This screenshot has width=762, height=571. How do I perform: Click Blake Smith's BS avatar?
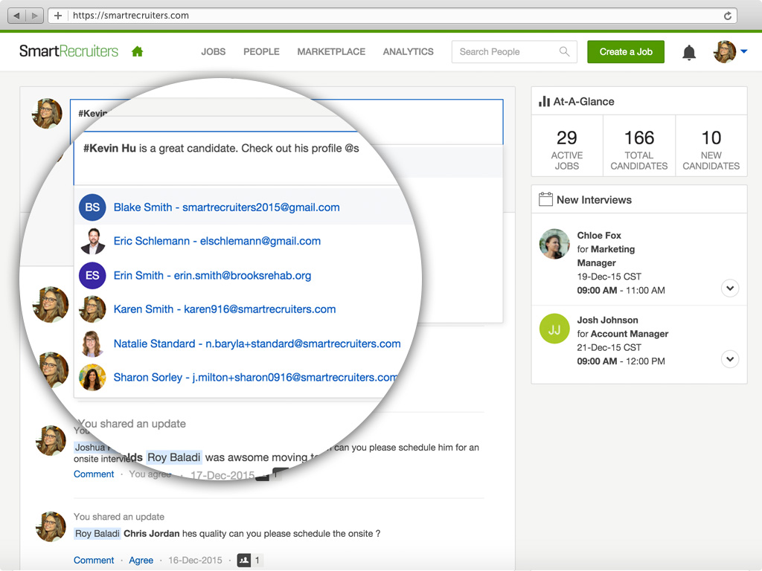[92, 207]
